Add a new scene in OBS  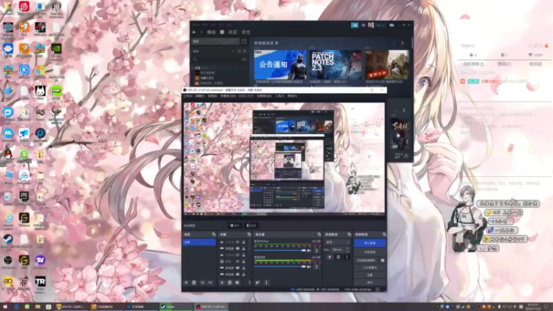[186, 283]
